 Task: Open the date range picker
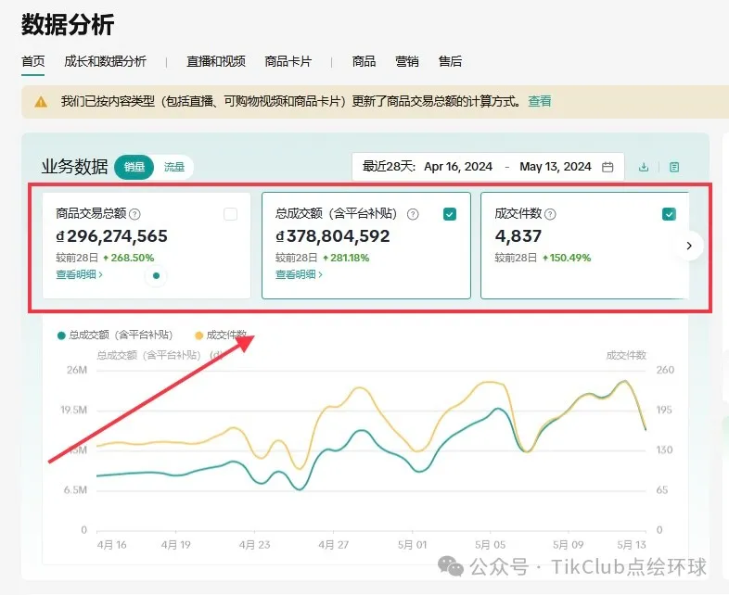pyautogui.click(x=487, y=168)
